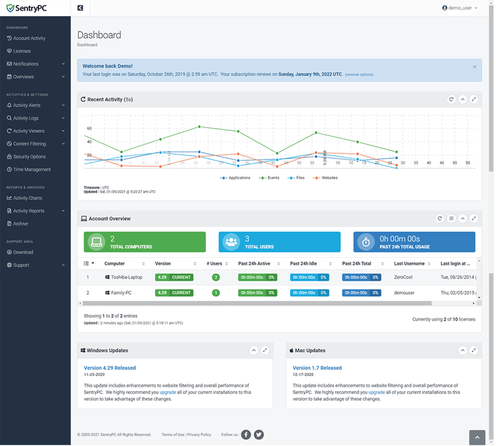
Task: Collapse the left sidebar with the arrow icon
Action: [80, 8]
